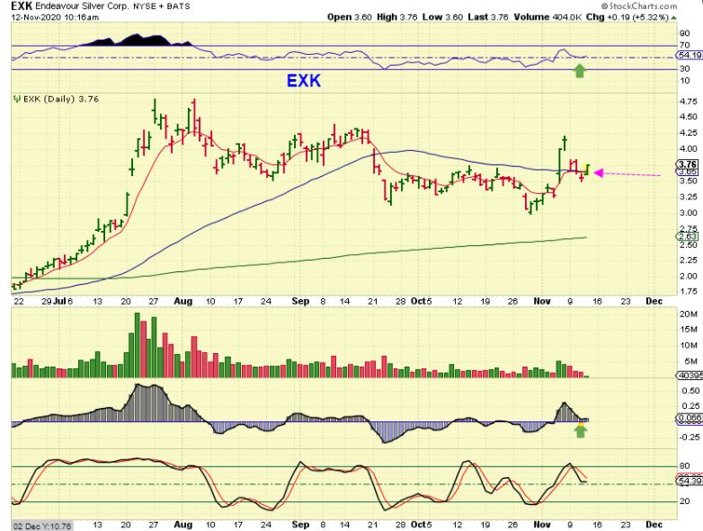
Task: Click the Aug label under the price panel
Action: [182, 302]
